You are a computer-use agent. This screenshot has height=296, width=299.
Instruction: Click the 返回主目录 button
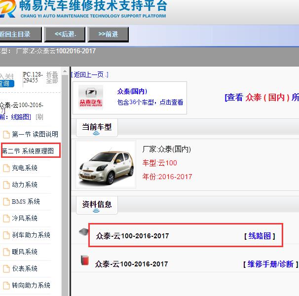click(x=20, y=35)
